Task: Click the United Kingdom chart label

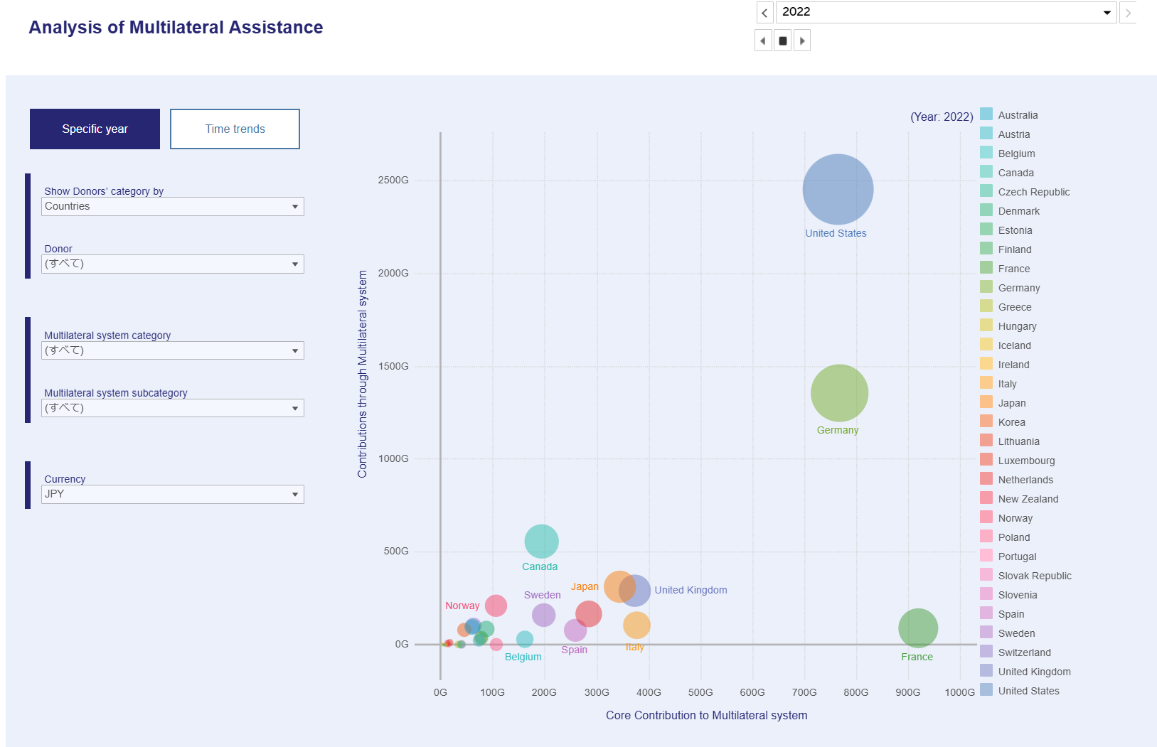Action: (691, 590)
